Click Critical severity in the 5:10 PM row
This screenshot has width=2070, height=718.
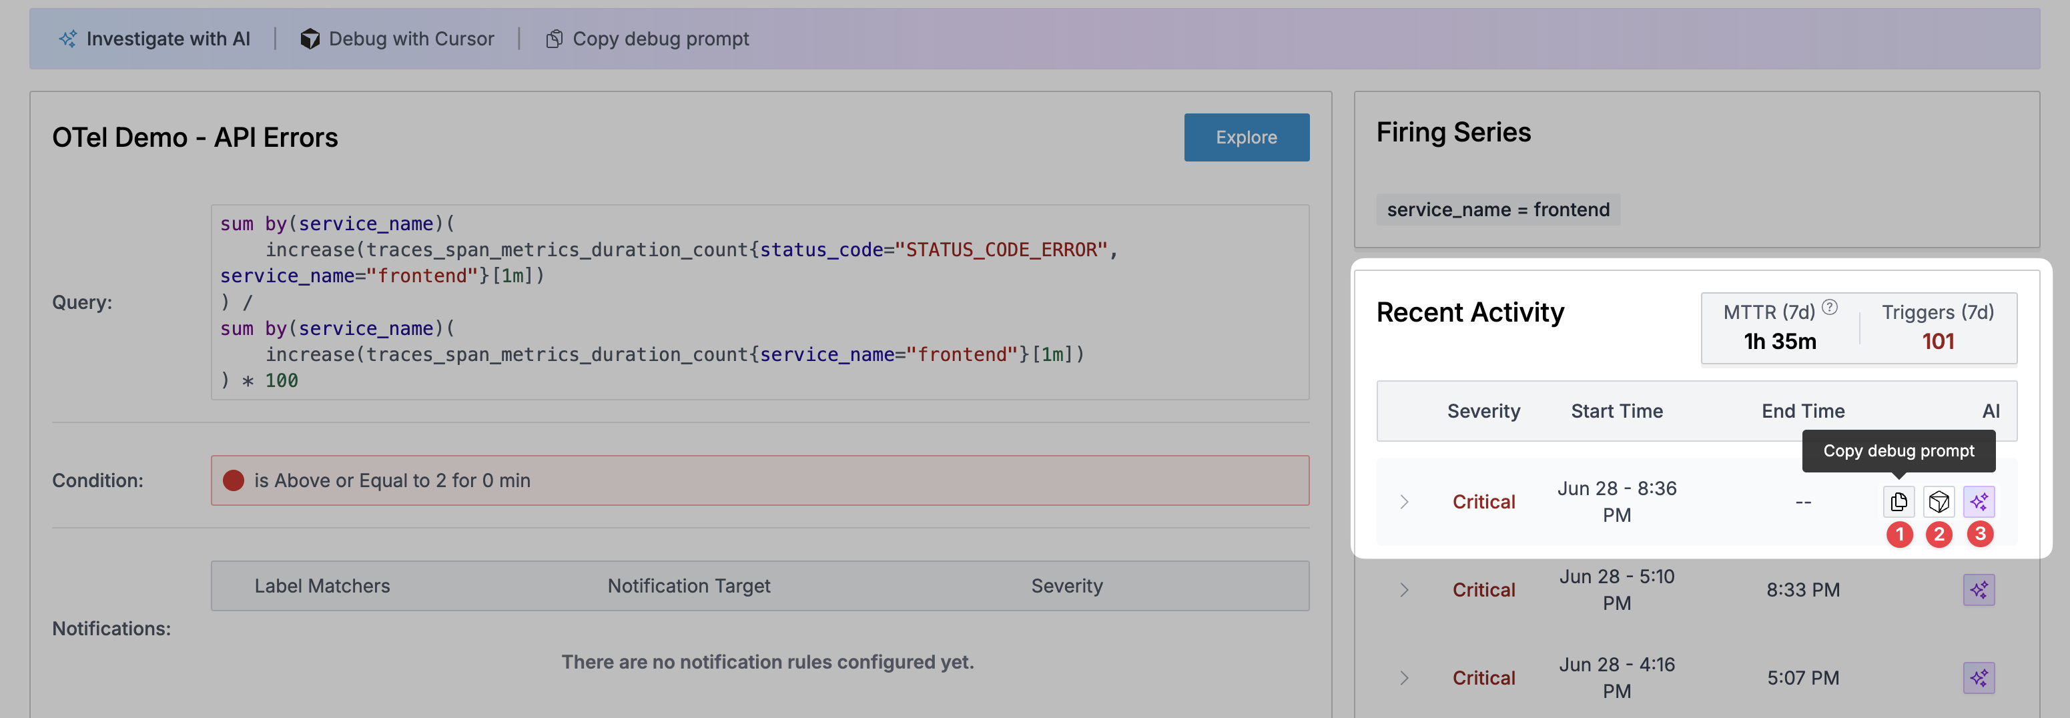1483,591
